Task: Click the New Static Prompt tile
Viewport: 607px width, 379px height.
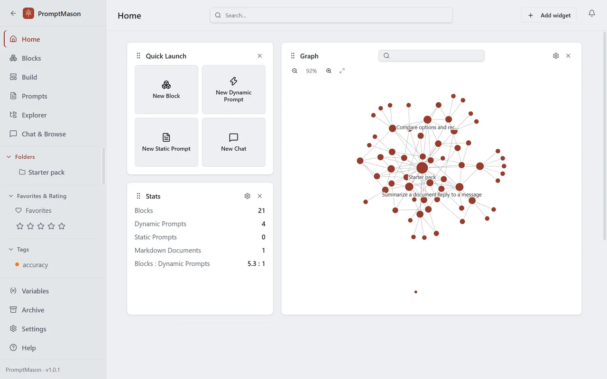Action: coord(166,142)
